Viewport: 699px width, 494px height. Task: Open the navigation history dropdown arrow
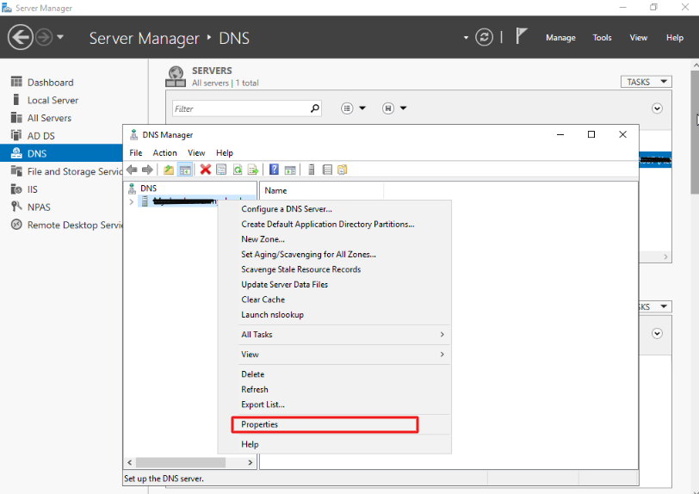click(x=60, y=37)
